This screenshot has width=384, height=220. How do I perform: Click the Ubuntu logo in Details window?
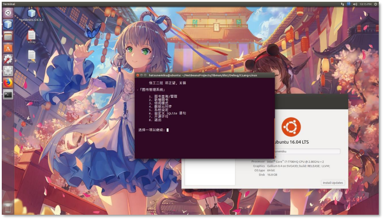pos(291,127)
